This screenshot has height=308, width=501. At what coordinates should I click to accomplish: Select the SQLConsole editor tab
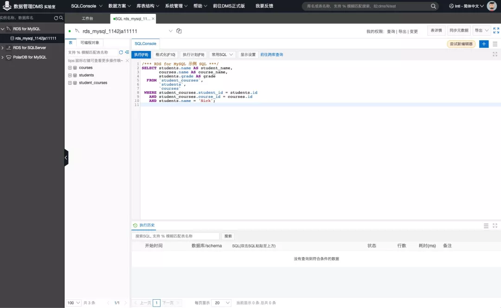tap(145, 44)
